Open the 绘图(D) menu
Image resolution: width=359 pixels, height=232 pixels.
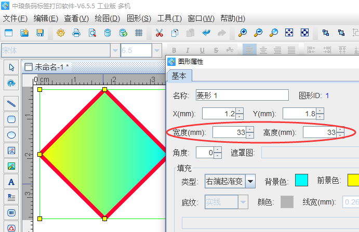108,18
